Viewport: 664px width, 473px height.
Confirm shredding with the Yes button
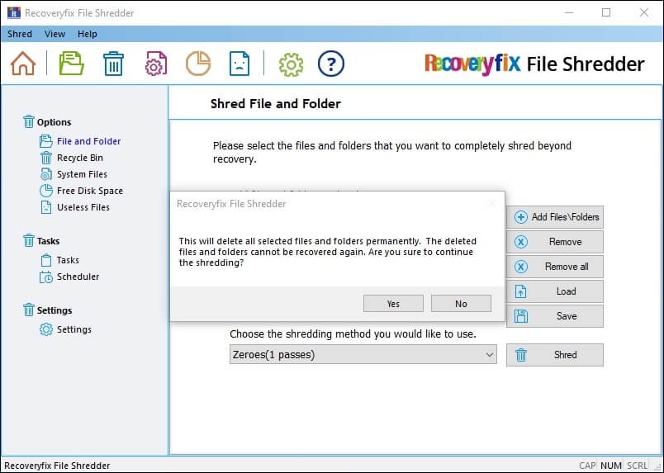pyautogui.click(x=393, y=304)
